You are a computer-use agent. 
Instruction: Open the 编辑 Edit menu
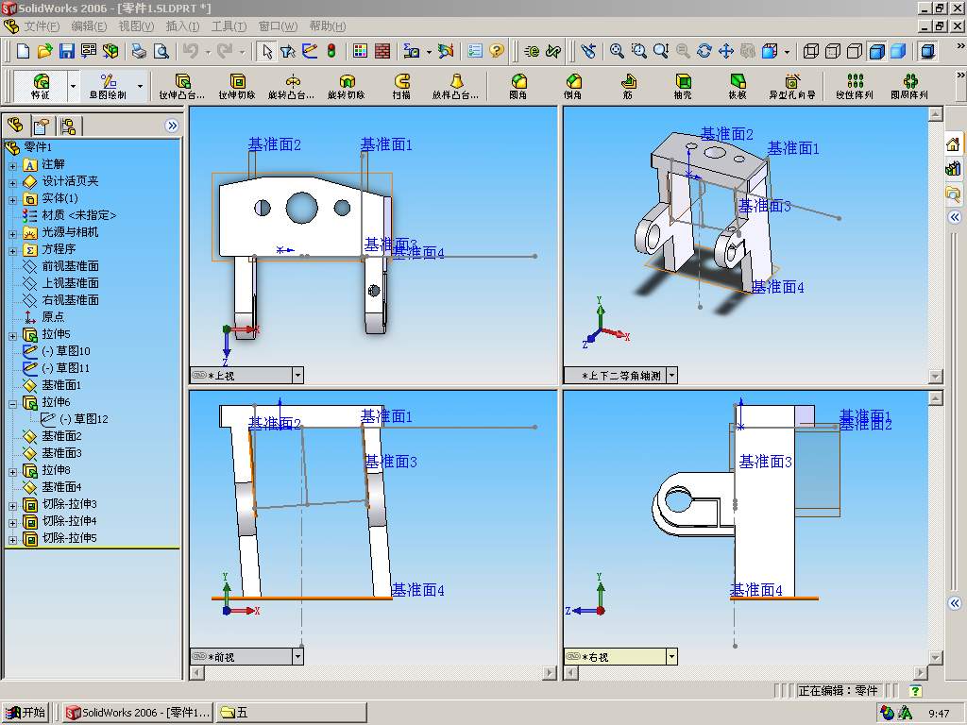pyautogui.click(x=89, y=26)
